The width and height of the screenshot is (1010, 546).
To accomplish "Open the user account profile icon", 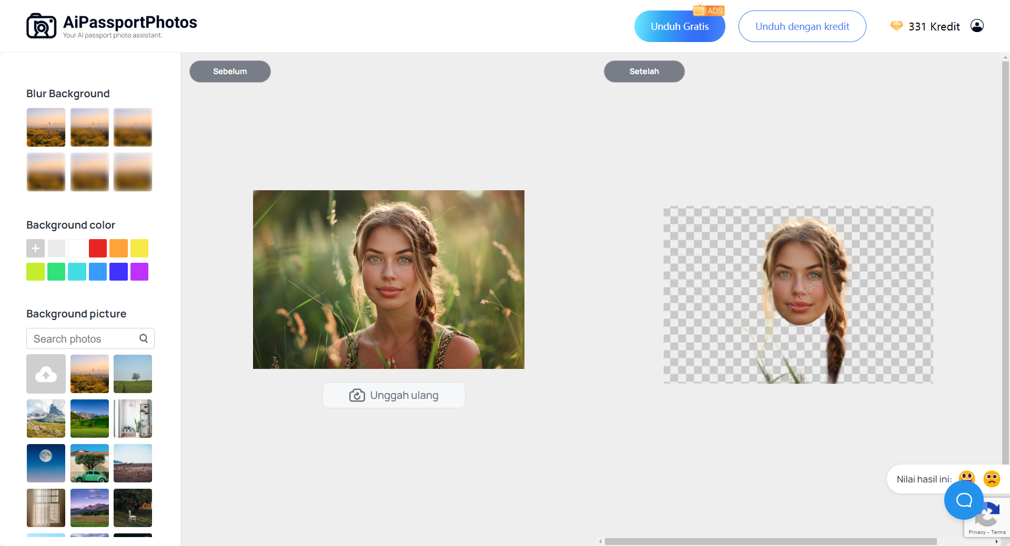I will (977, 26).
